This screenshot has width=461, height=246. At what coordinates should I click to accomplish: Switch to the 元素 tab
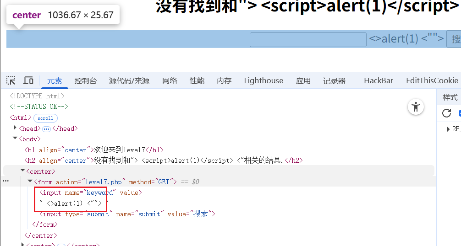pyautogui.click(x=55, y=80)
